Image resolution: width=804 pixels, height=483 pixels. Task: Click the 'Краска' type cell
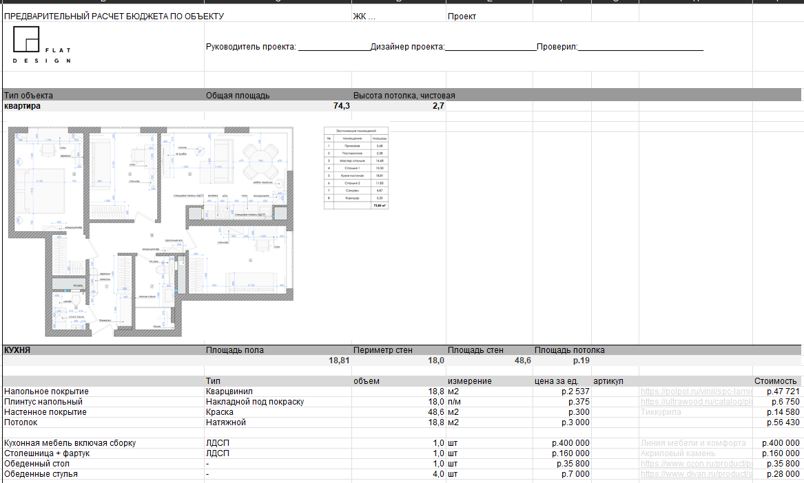pyautogui.click(x=220, y=412)
